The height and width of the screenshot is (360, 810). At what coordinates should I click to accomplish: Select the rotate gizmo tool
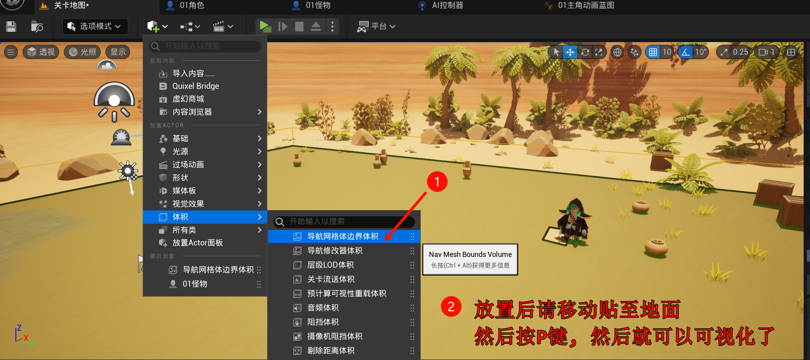[585, 52]
